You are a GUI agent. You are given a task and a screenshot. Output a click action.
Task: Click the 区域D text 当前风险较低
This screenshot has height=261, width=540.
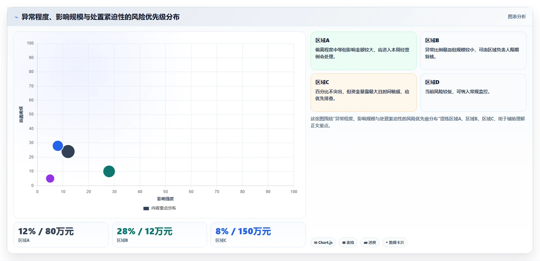pyautogui.click(x=457, y=92)
